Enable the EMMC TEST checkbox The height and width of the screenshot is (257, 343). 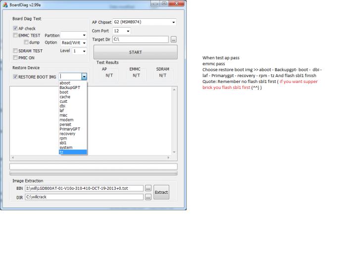tap(15, 35)
